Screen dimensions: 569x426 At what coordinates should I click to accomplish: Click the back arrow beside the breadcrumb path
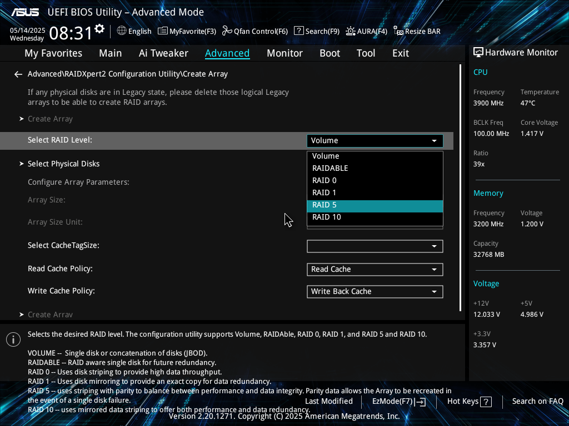tap(18, 74)
